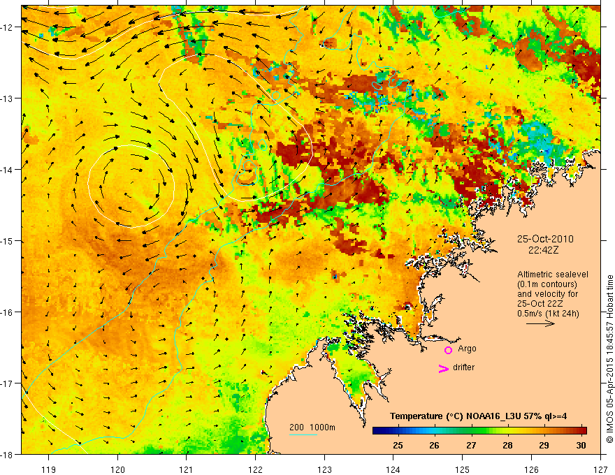Click longitude axis label '119'
The height and width of the screenshot is (475, 615).
[x=49, y=469]
